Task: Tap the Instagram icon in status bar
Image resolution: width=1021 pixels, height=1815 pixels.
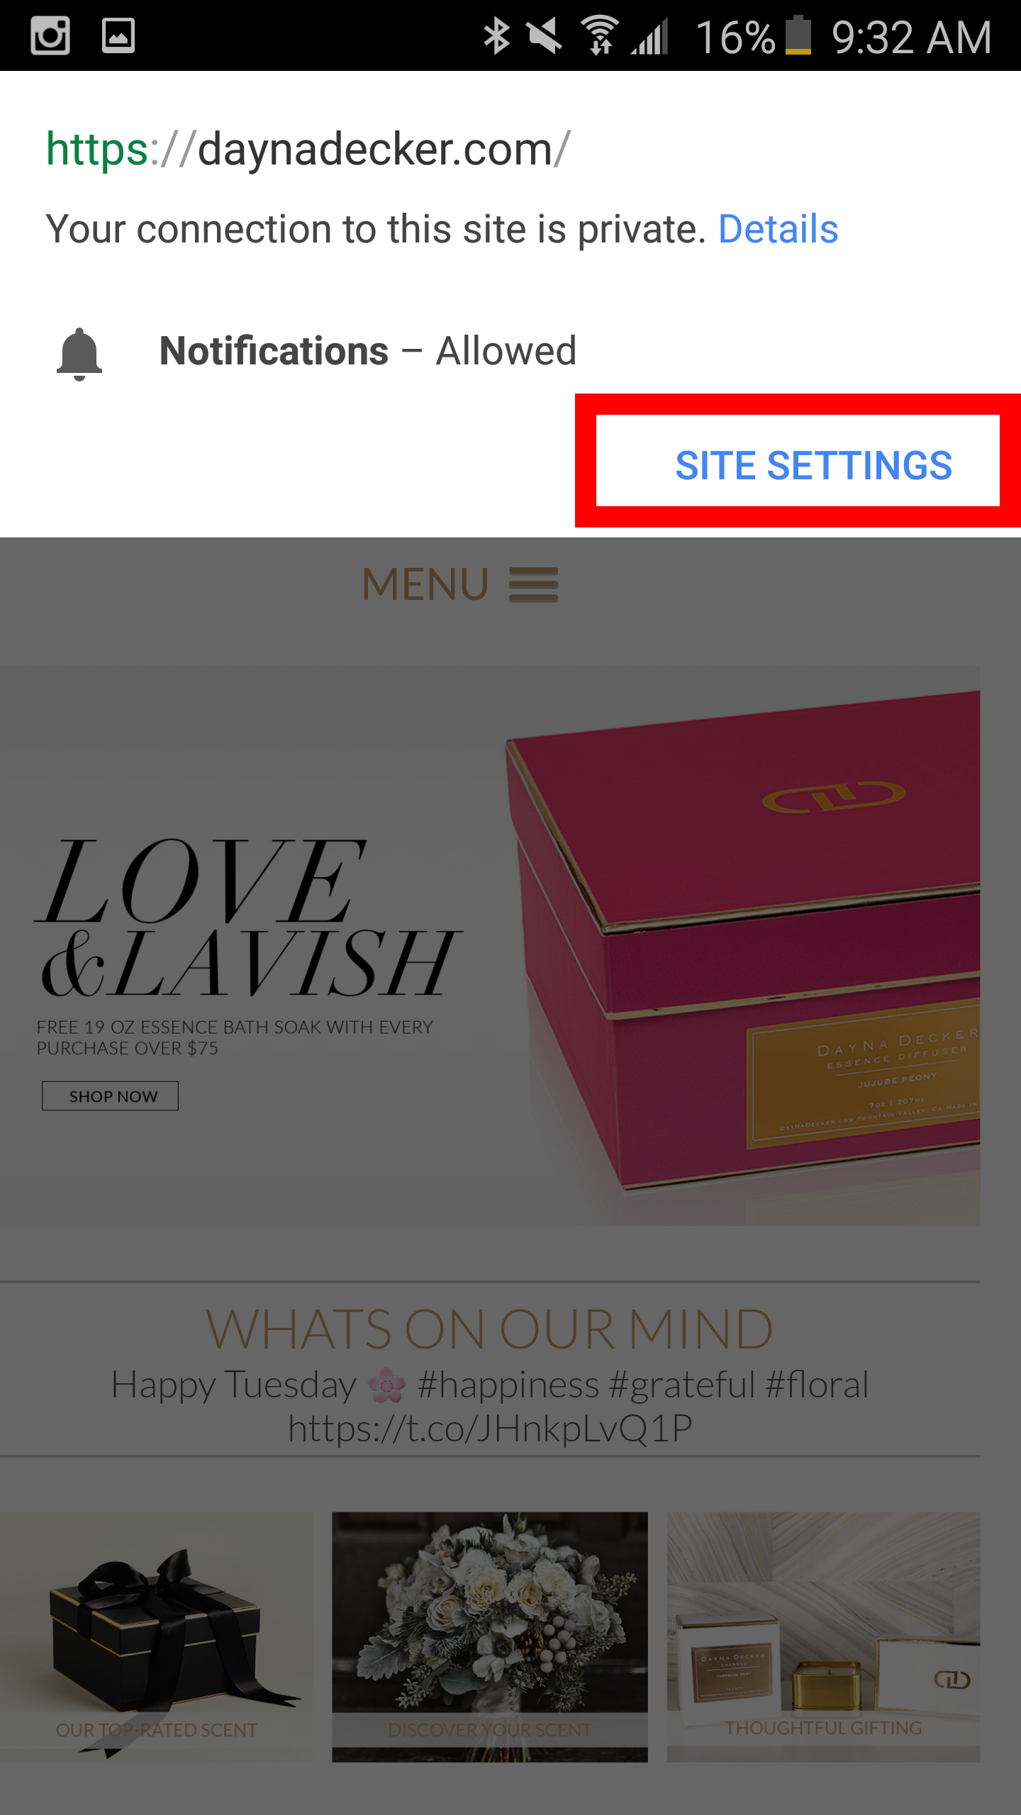Action: coord(50,35)
